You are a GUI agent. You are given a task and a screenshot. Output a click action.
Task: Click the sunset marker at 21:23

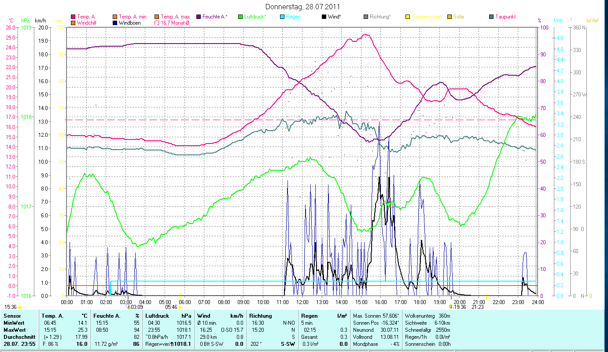[x=486, y=307]
